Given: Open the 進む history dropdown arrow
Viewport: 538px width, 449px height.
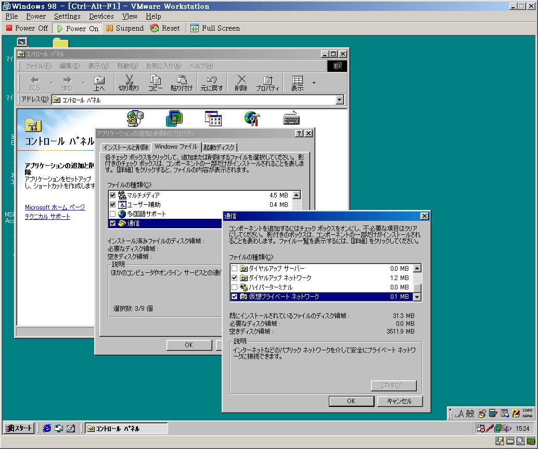Looking at the screenshot, I should click(83, 83).
